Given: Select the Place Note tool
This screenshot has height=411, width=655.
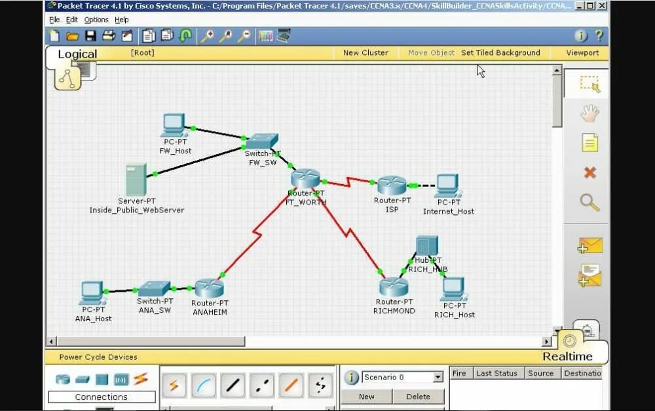Looking at the screenshot, I should tap(590, 143).
